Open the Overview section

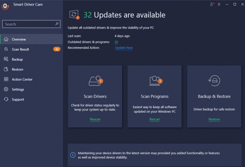pyautogui.click(x=31, y=39)
